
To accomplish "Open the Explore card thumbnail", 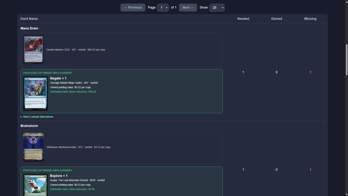I will click(x=35, y=185).
